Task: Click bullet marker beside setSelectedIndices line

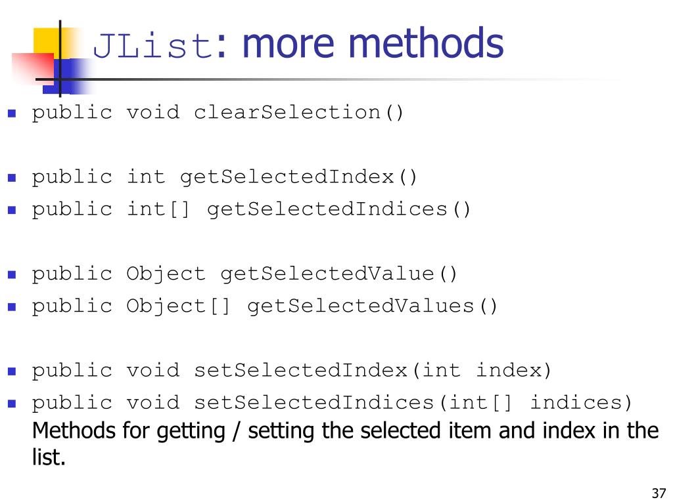Action: [12, 404]
